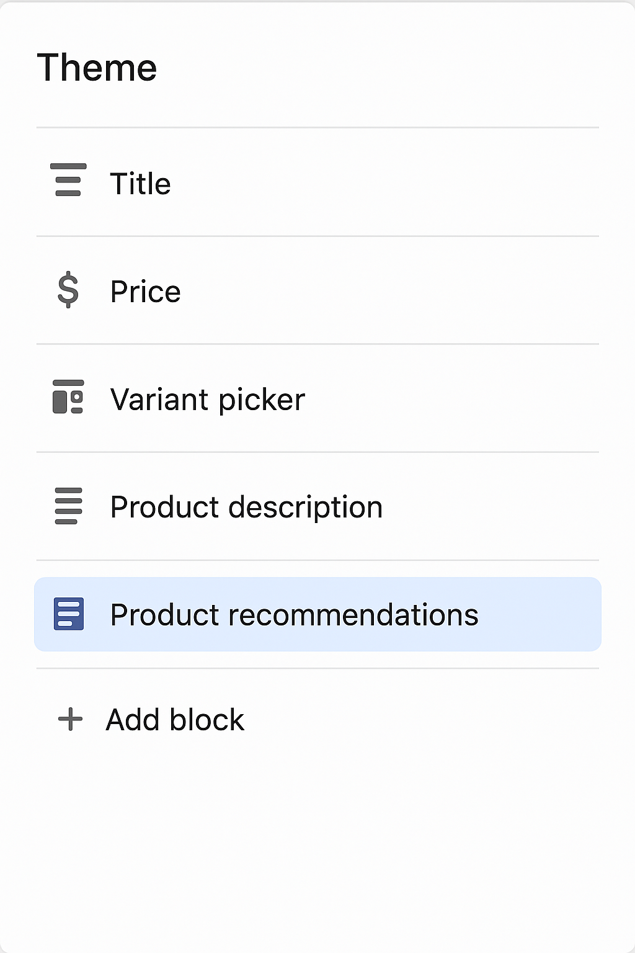The image size is (635, 953).
Task: Click the highlighted Product recommendations row background
Action: (x=317, y=614)
